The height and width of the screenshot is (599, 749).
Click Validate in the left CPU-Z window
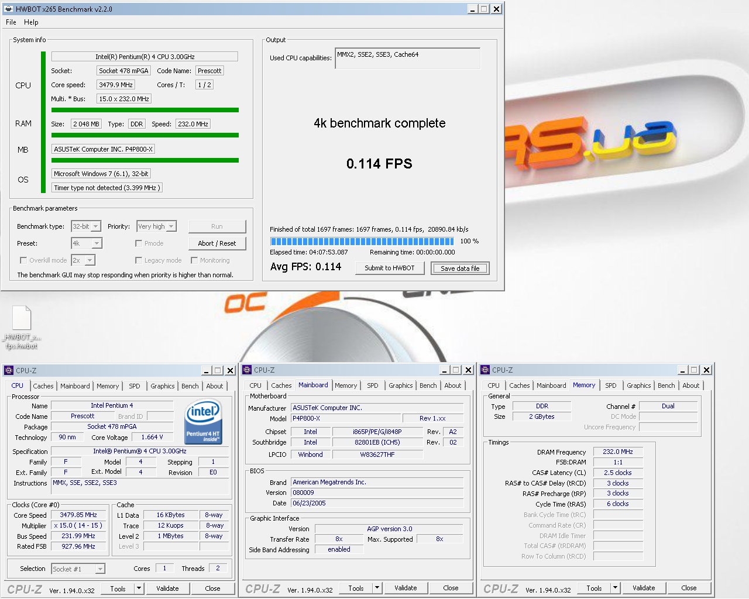click(167, 588)
